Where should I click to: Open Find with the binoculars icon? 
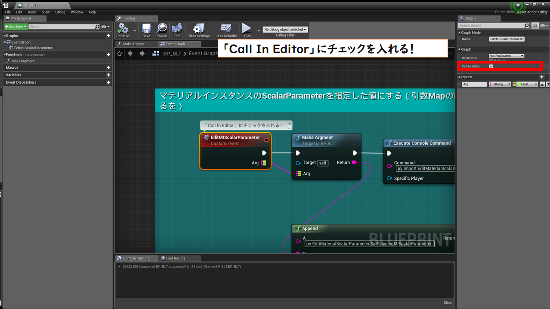pyautogui.click(x=177, y=29)
